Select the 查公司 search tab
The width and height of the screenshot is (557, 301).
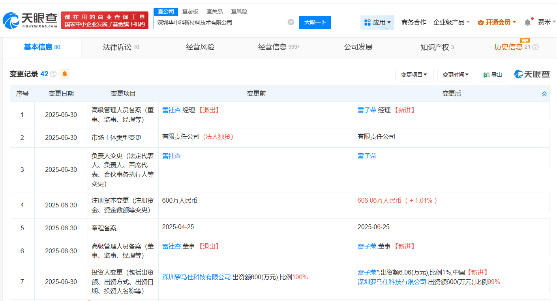(x=166, y=11)
